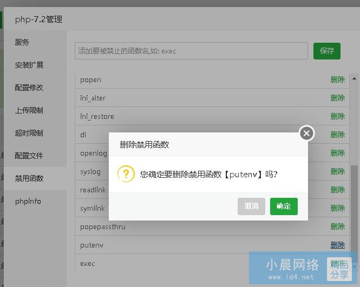This screenshot has height=287, width=360.
Task: Select the popen row text
Action: [90, 80]
